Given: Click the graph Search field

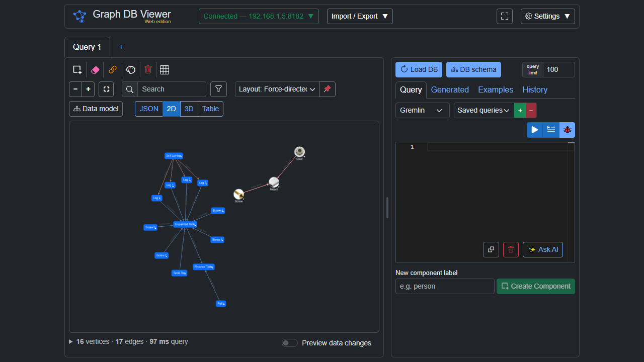Looking at the screenshot, I should 172,89.
